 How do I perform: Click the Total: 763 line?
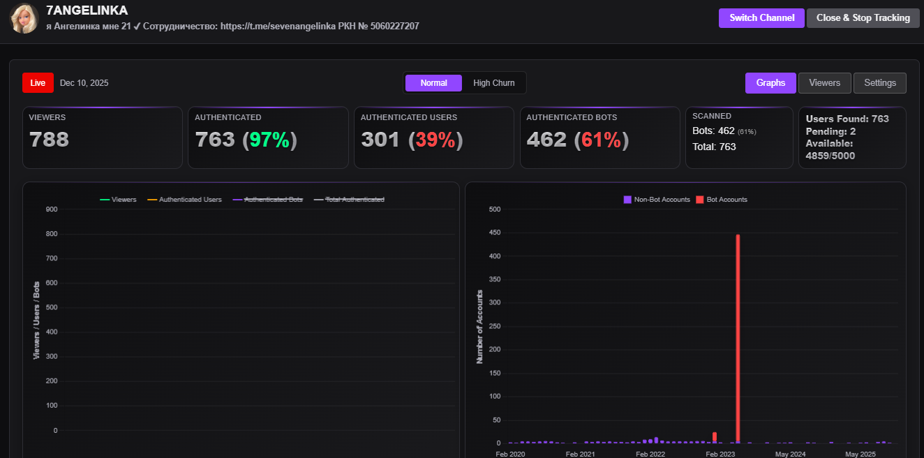pos(714,147)
